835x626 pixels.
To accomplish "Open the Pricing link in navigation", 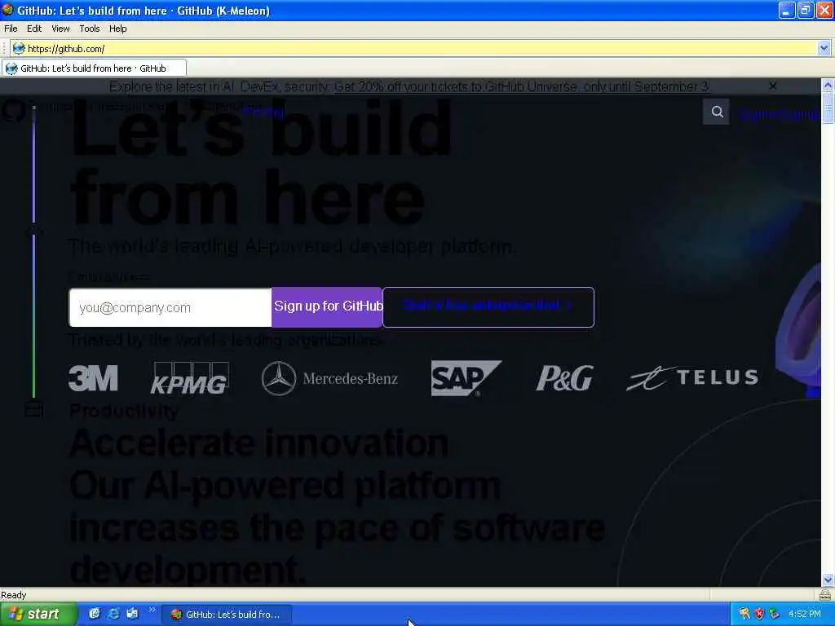I will tap(263, 111).
